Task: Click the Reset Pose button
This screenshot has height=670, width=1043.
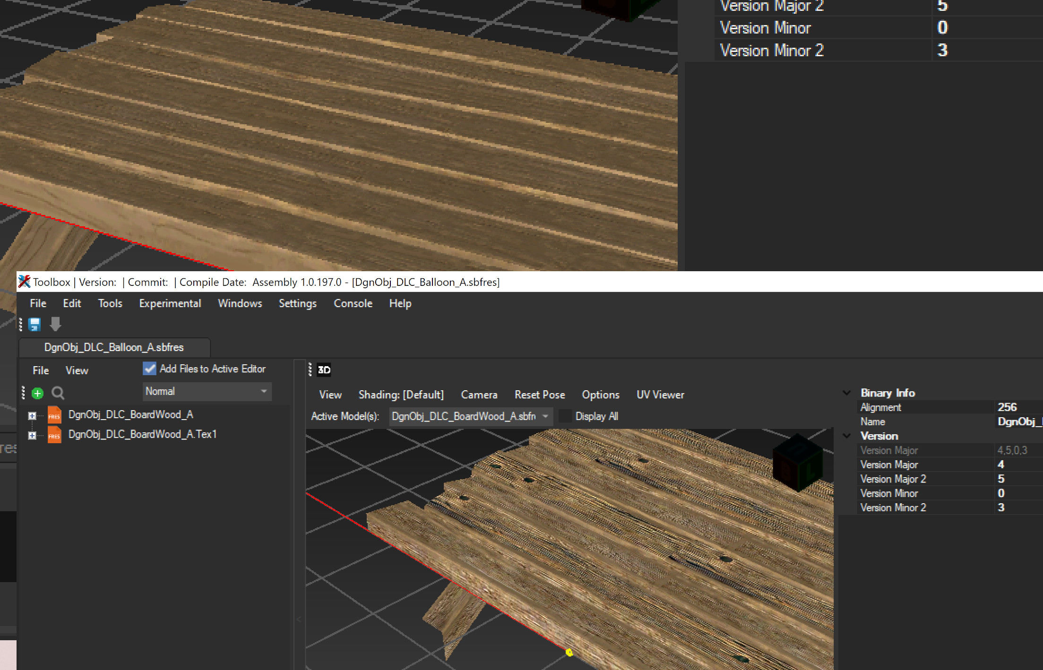Action: click(540, 395)
